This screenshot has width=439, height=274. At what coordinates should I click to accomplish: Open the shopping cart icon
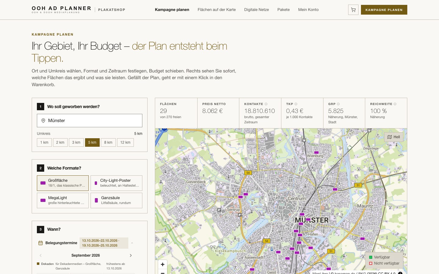[x=353, y=10]
